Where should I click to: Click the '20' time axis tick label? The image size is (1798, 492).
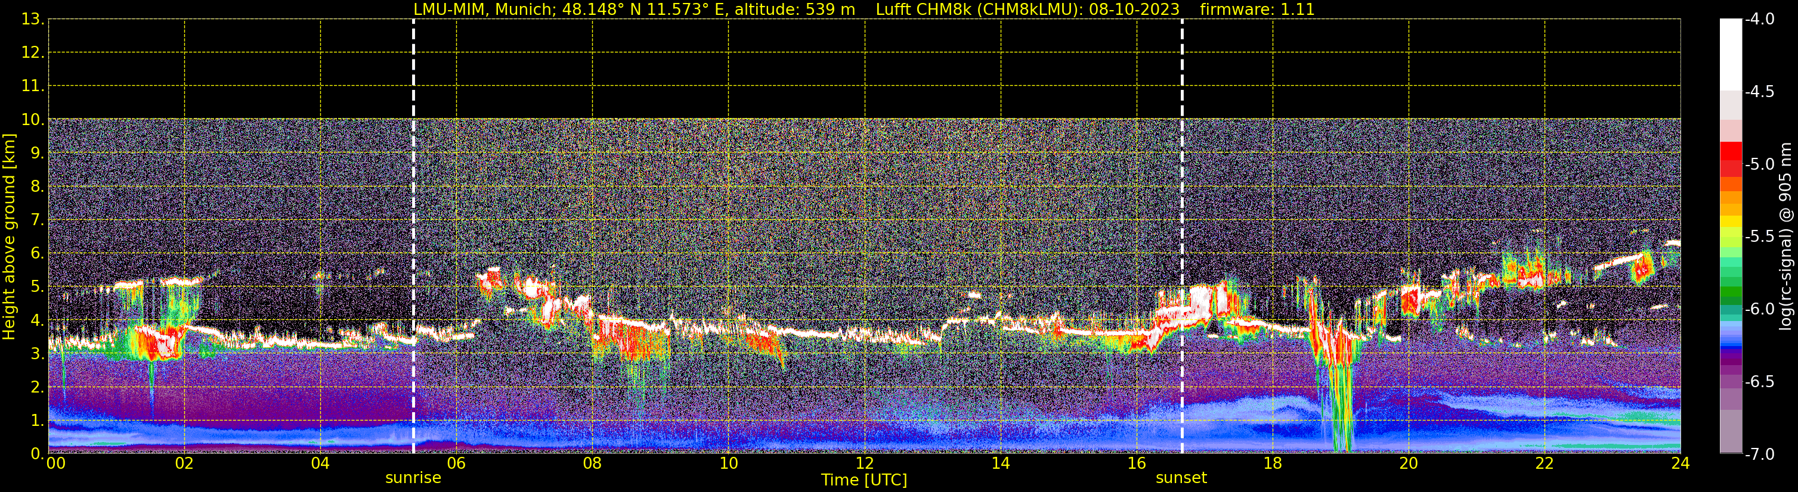1409,463
